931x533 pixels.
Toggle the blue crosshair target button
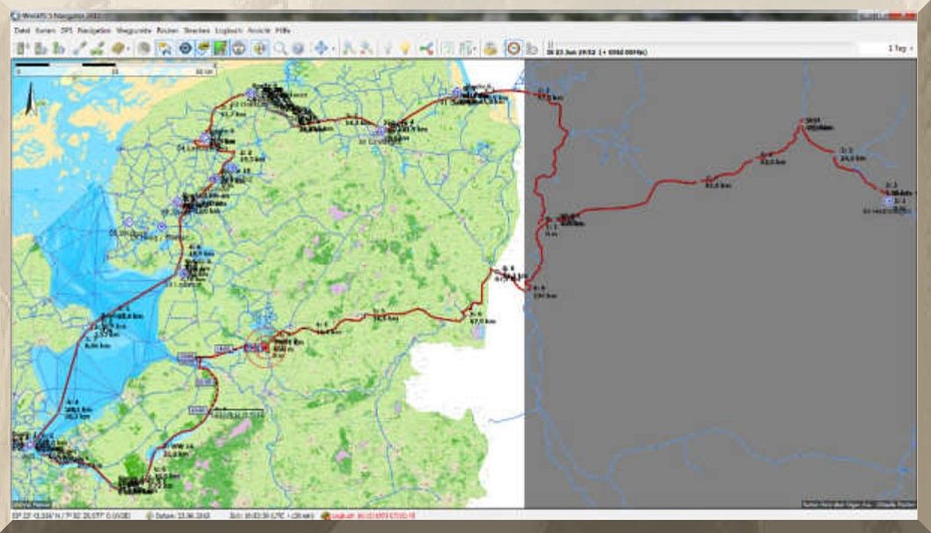click(x=185, y=48)
